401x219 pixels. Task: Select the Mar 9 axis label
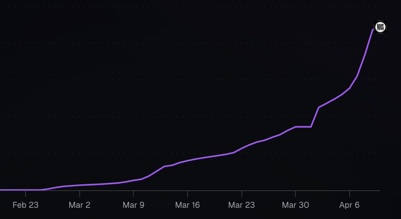[x=133, y=205]
